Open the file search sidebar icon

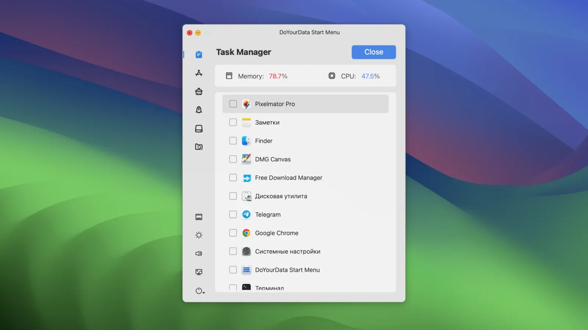point(198,147)
